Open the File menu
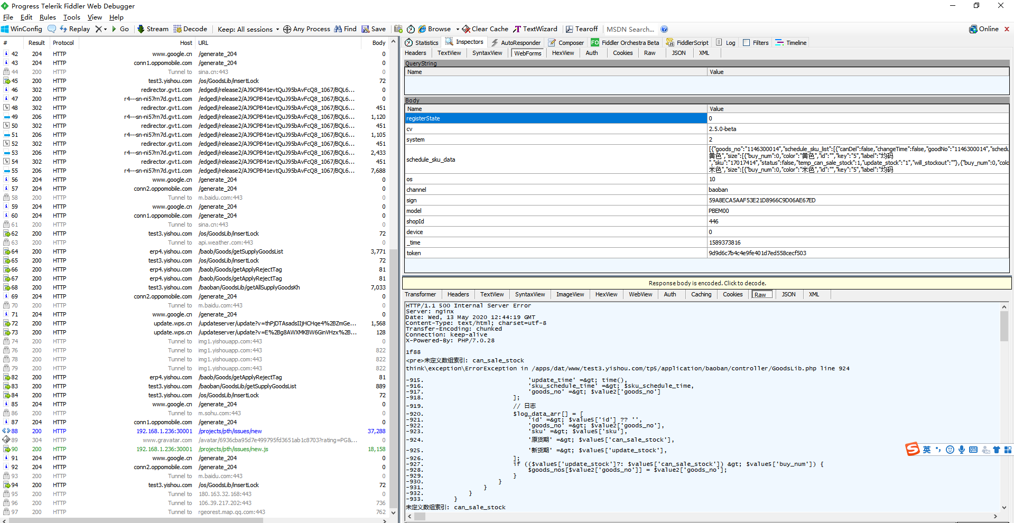The width and height of the screenshot is (1014, 523). (8, 17)
